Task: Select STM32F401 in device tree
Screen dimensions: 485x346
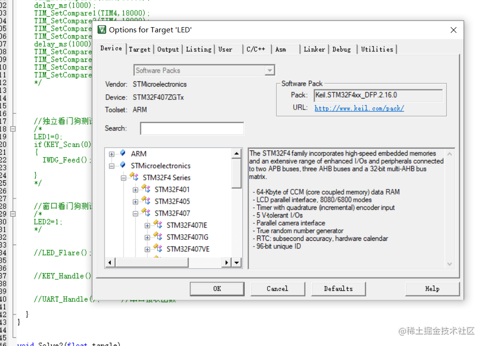Action: click(x=172, y=189)
